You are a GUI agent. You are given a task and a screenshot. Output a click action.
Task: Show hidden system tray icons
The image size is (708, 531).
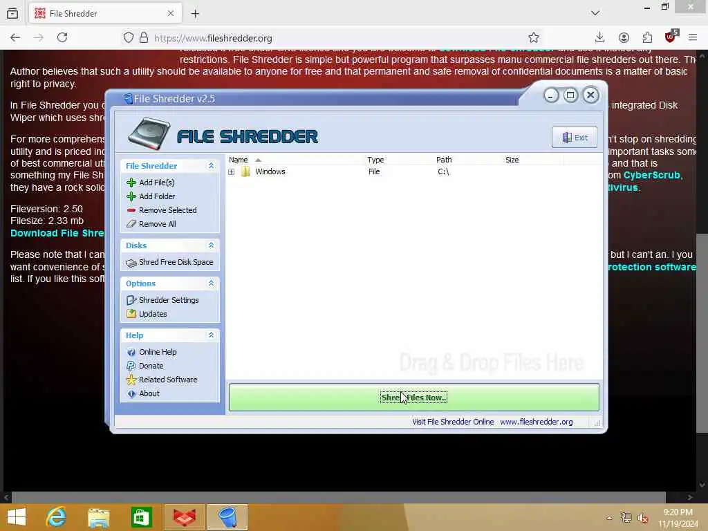pyautogui.click(x=609, y=517)
